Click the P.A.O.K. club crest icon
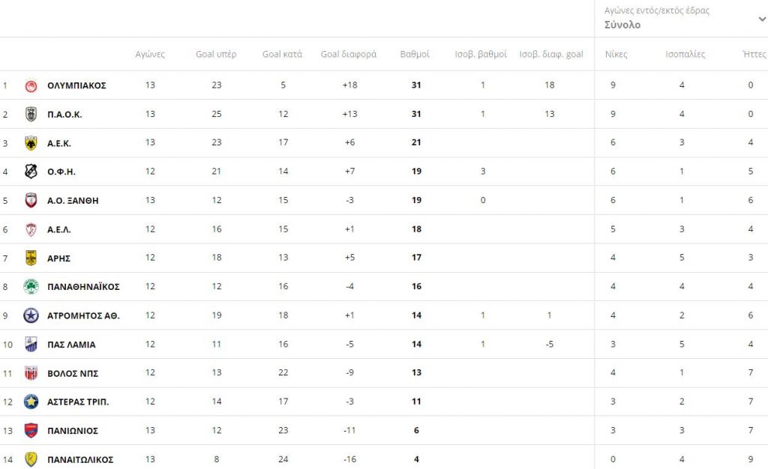 point(31,114)
